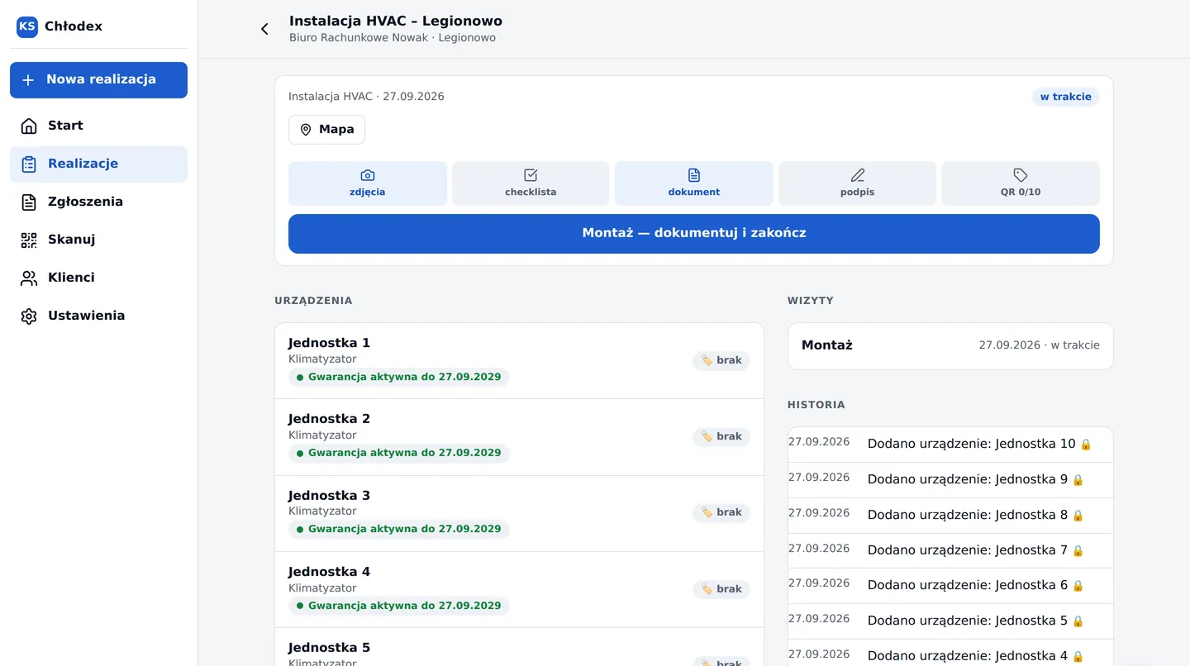
Task: Open the Jednostka 1 device row
Action: [x=519, y=361]
